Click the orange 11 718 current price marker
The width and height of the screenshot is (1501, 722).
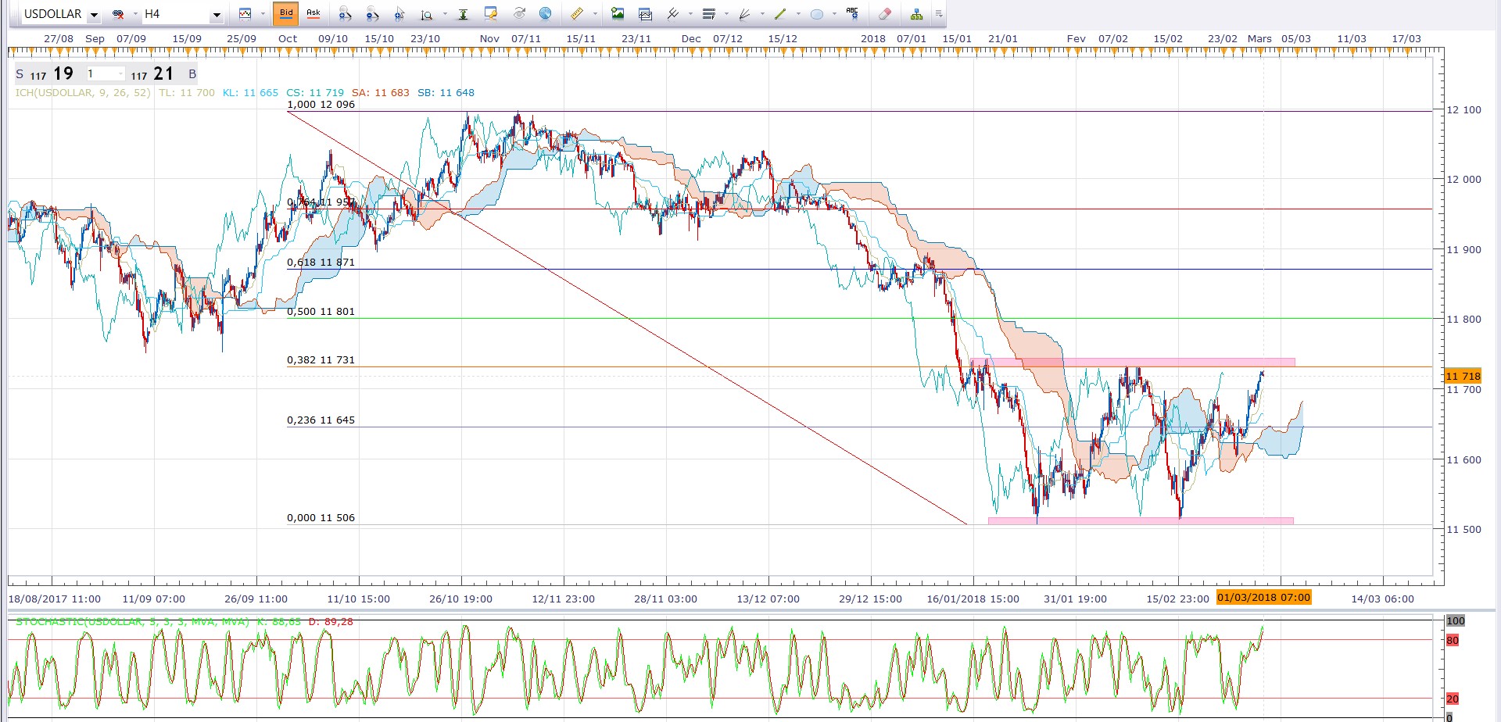pos(1463,376)
